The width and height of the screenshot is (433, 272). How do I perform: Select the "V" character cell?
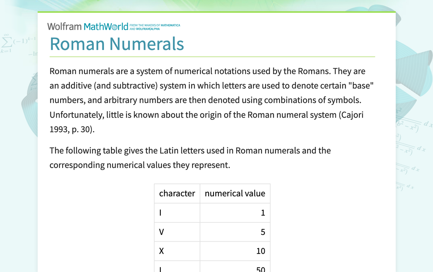pos(177,232)
